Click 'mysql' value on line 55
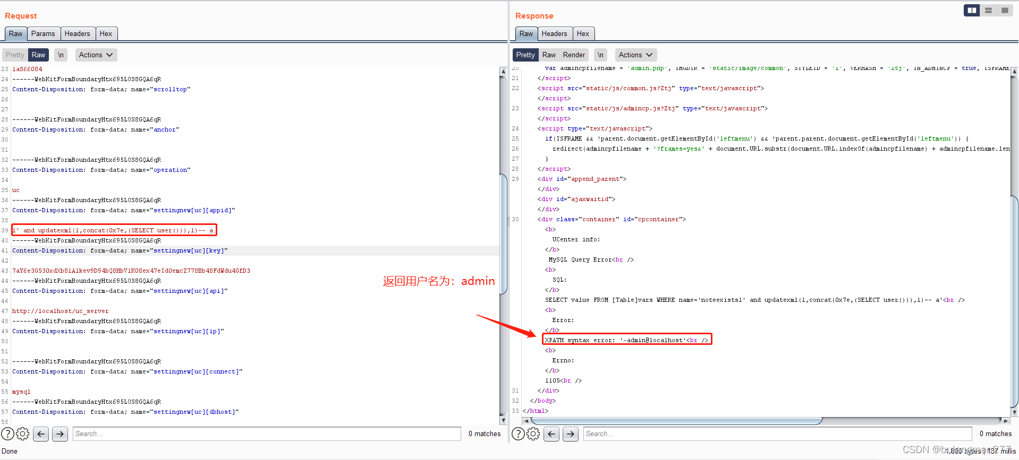 click(21, 392)
